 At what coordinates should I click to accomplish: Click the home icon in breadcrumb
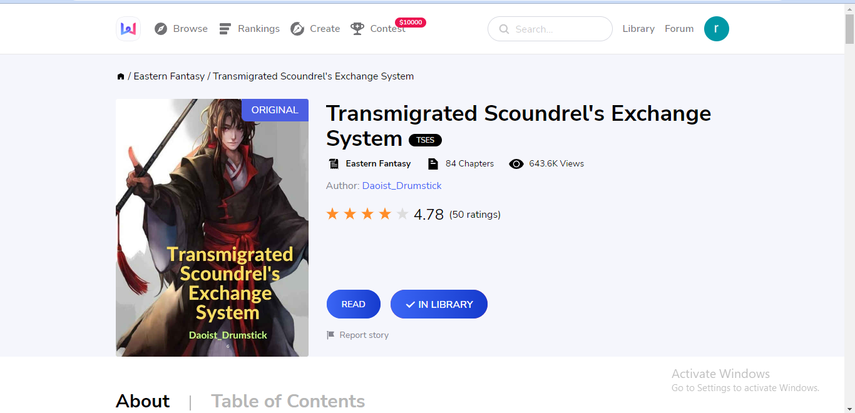(121, 76)
